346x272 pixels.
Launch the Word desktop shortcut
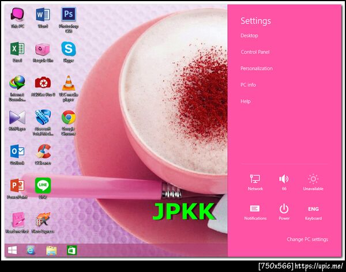point(43,18)
